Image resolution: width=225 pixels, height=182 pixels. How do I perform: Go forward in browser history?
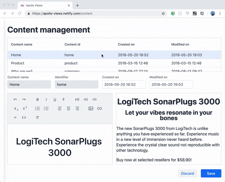point(12,13)
